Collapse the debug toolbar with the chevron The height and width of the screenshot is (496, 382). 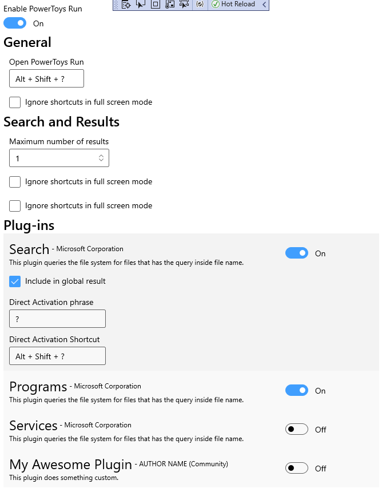264,5
